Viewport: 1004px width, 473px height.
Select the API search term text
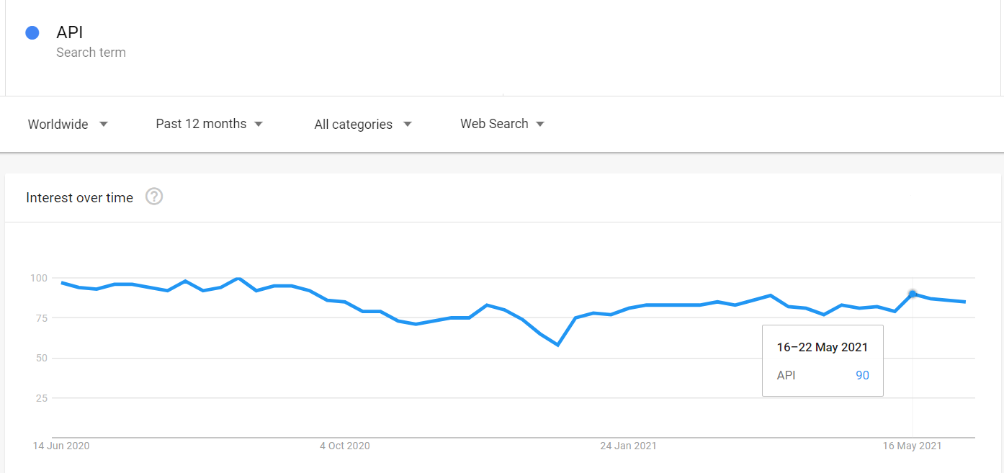click(x=70, y=32)
